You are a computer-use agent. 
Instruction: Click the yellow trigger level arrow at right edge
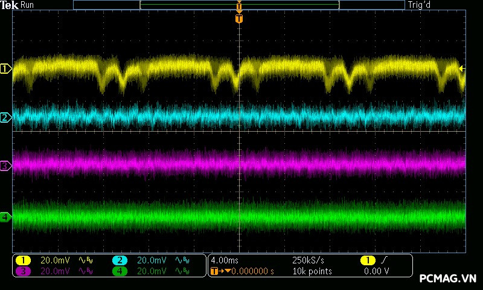coord(462,69)
